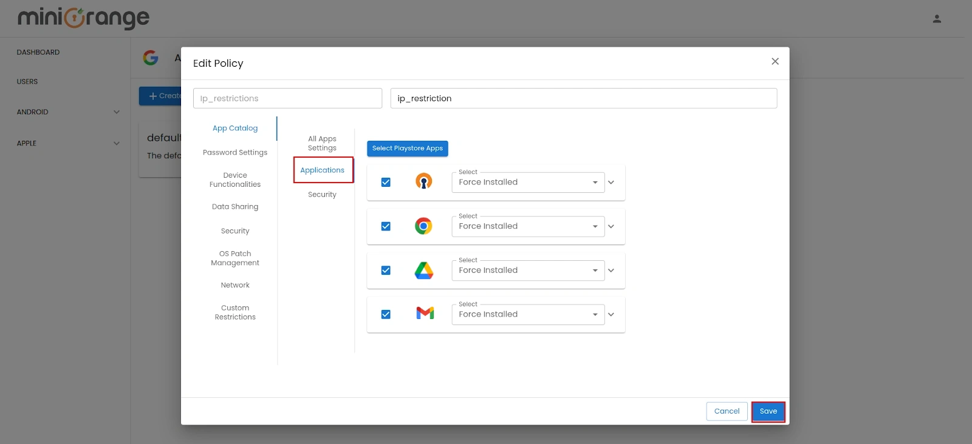The width and height of the screenshot is (972, 444).
Task: Close the Edit Policy dialog
Action: pos(775,61)
